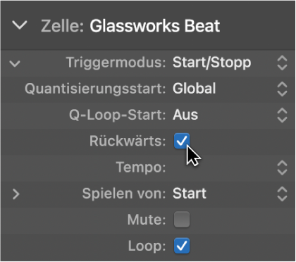
Task: Click the Global quantize start value
Action: coord(194,89)
